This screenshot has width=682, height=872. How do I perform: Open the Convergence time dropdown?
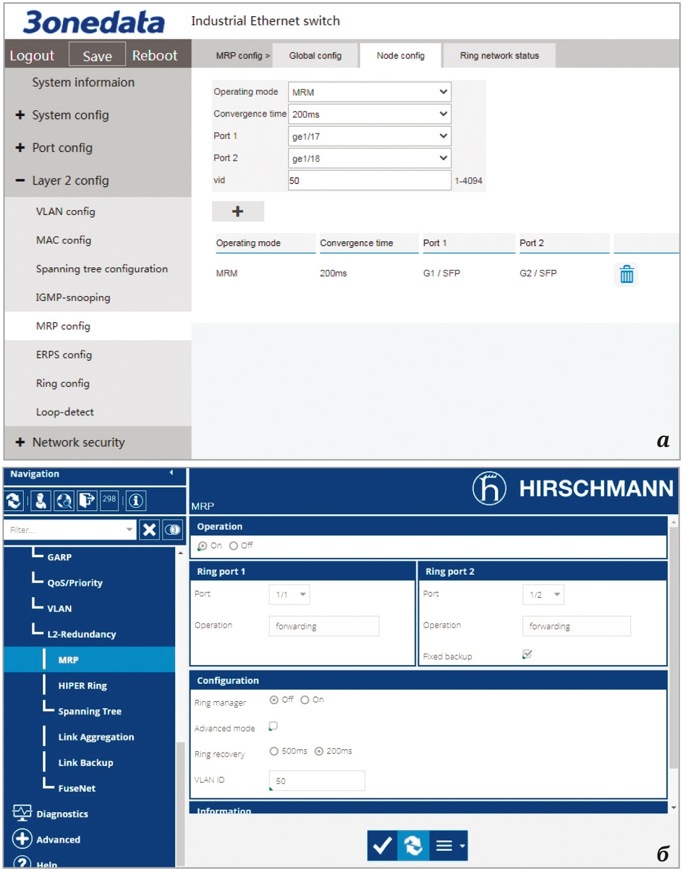(369, 114)
